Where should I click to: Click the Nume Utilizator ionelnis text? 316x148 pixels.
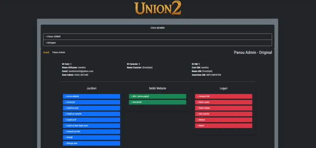(x=74, y=67)
